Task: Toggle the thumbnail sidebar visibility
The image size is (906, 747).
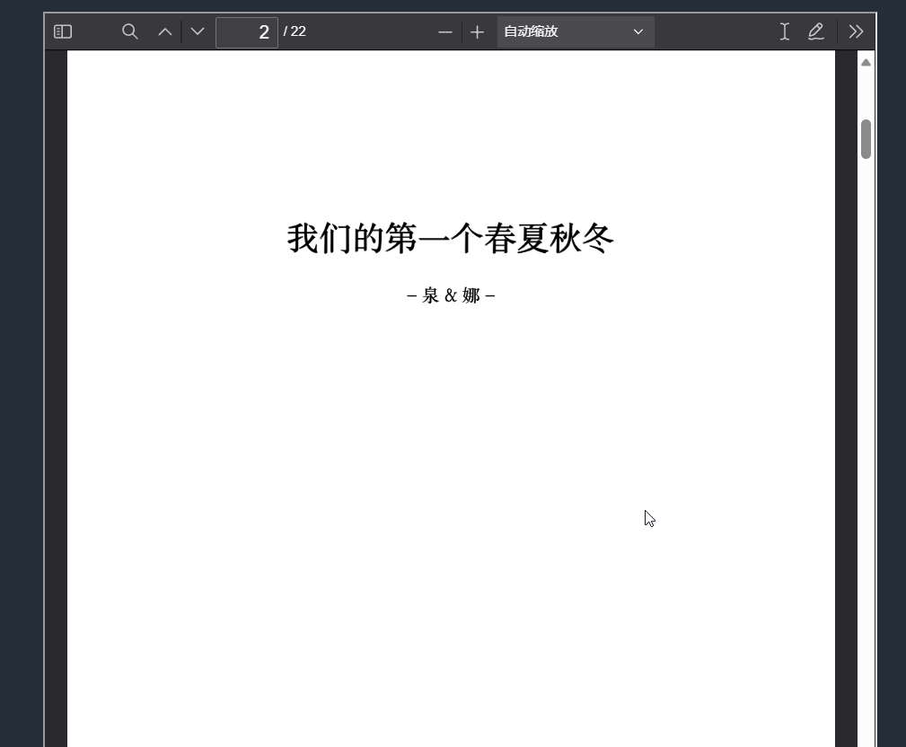Action: [x=62, y=31]
